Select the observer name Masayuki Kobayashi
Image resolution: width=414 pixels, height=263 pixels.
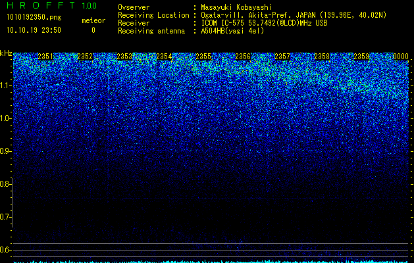click(x=236, y=7)
